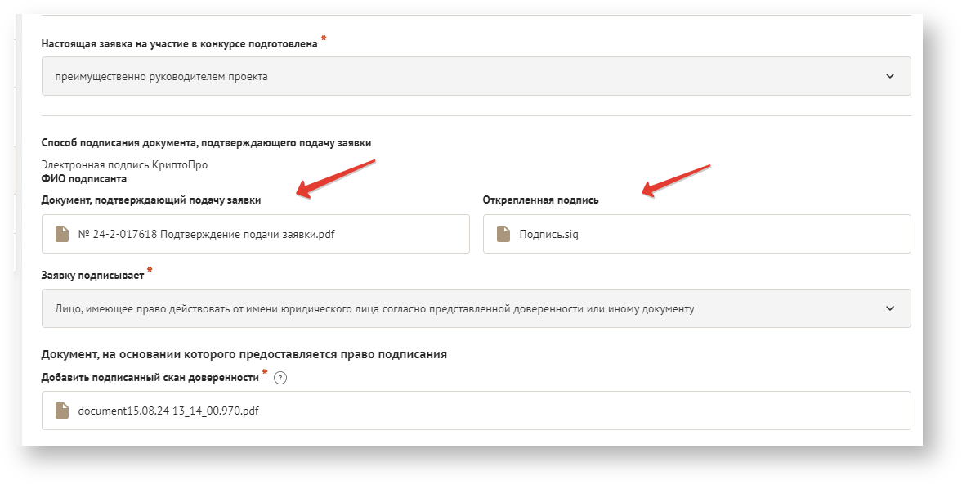Click the help question mark icon near доверенности
Viewport: 962px width, 485px height.
tap(281, 378)
